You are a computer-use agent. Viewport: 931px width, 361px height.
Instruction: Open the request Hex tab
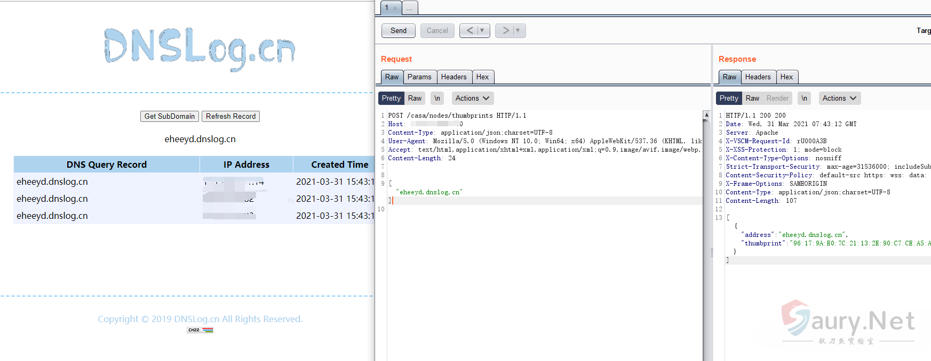pyautogui.click(x=482, y=77)
